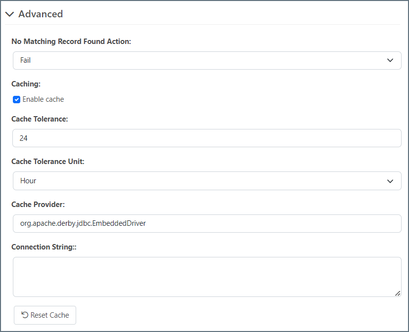Click the arrow beside the Hour option

[x=390, y=181]
